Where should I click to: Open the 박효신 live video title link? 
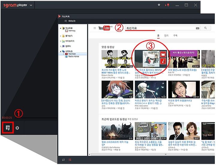coord(148,102)
